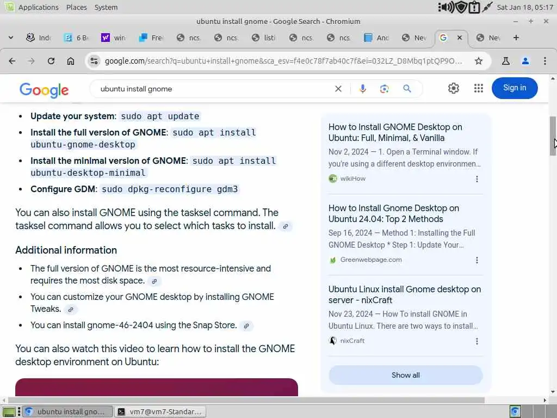Switch to the 'Fre' tab
This screenshot has width=557, height=418.
click(x=151, y=38)
